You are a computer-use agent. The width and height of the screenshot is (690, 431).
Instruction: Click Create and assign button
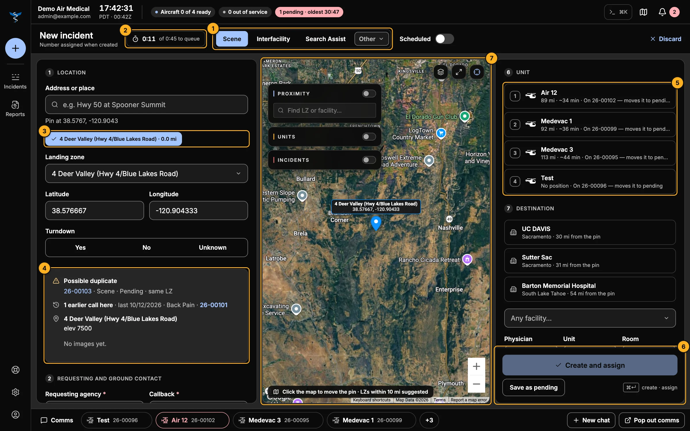(590, 365)
